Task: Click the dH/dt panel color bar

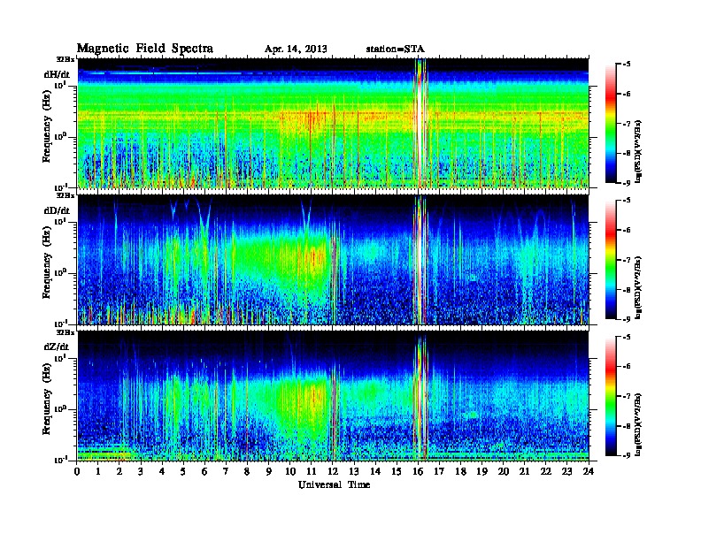Action: point(610,124)
